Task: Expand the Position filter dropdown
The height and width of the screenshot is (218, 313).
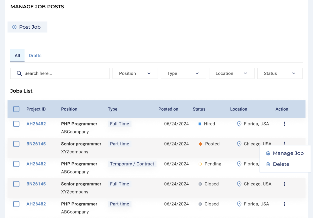Action: [x=135, y=73]
